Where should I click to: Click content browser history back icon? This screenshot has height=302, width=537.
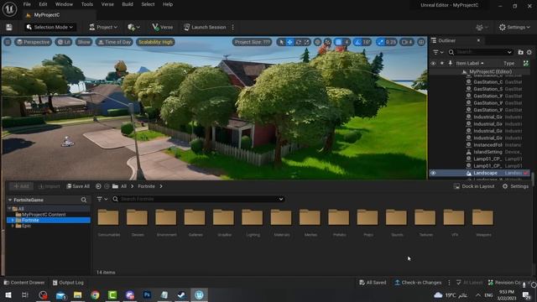(x=98, y=186)
